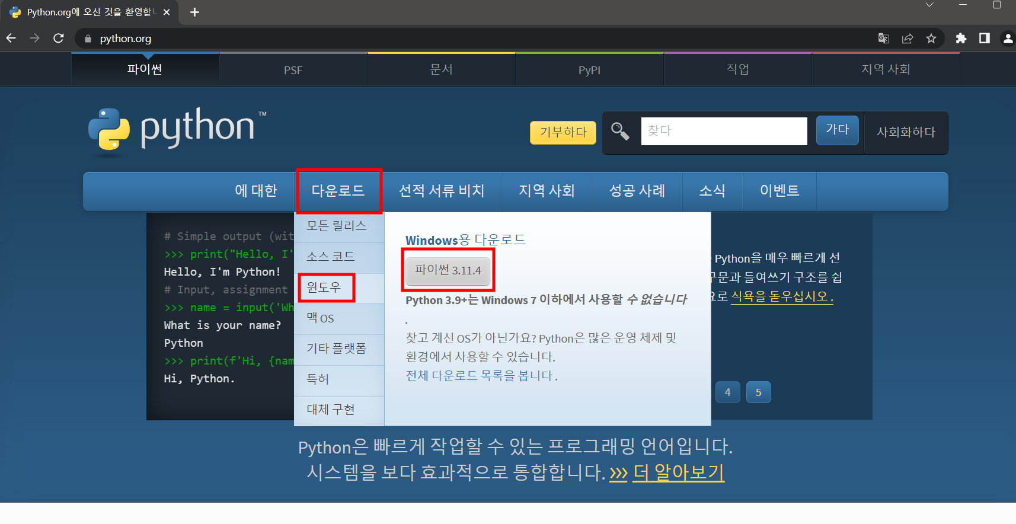Screen dimensions: 1016x524
Task: Open the 전체 다운로드 목록을 봅니다 link
Action: [481, 376]
